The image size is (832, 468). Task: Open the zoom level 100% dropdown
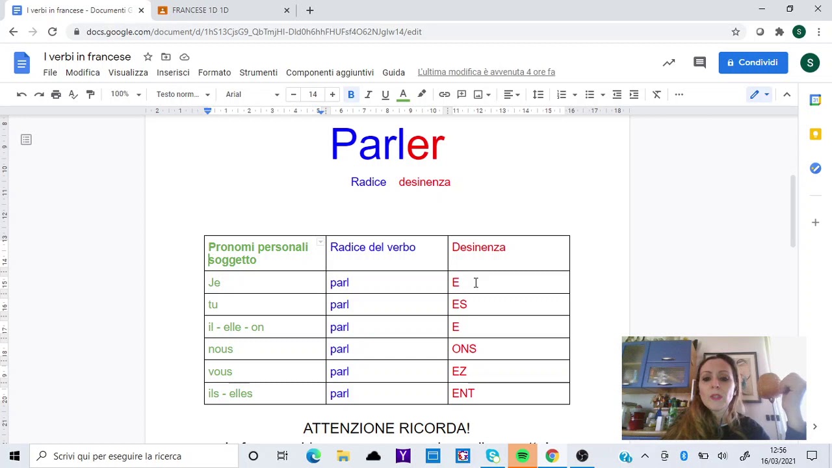(x=125, y=94)
